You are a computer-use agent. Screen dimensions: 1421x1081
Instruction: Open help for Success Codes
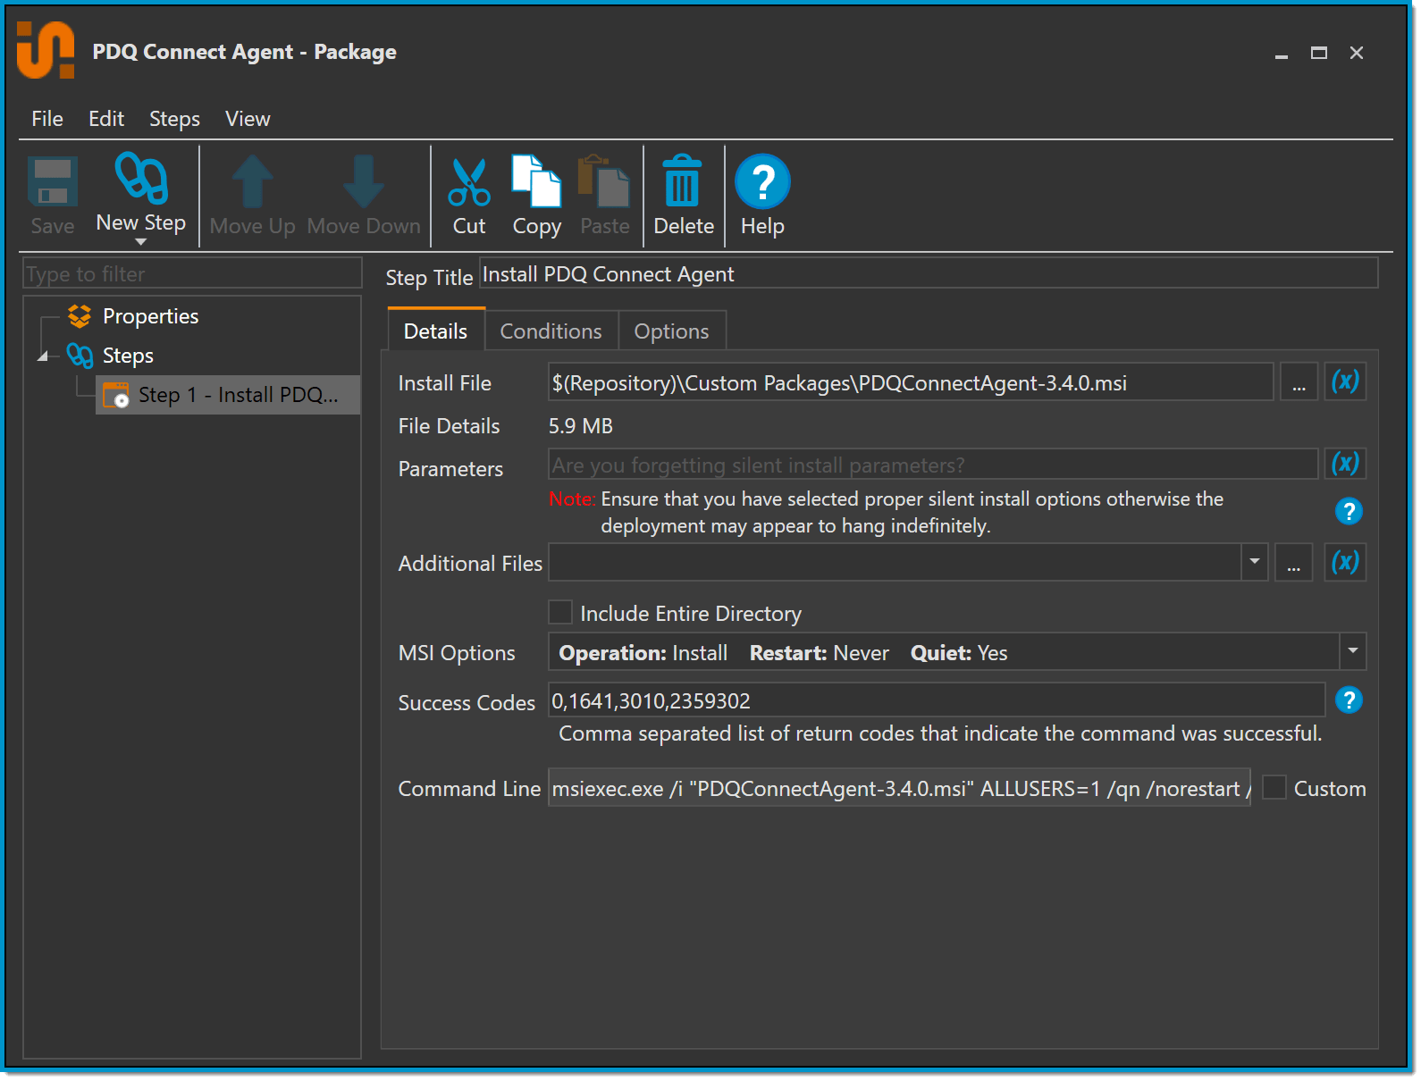point(1349,700)
